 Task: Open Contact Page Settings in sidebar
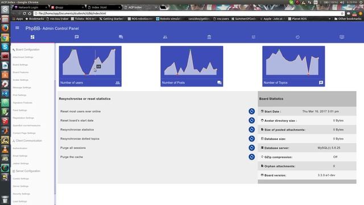pos(24,133)
